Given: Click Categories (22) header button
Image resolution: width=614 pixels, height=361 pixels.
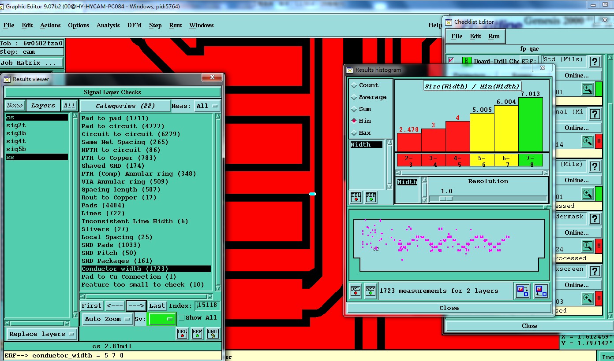Looking at the screenshot, I should 125,106.
